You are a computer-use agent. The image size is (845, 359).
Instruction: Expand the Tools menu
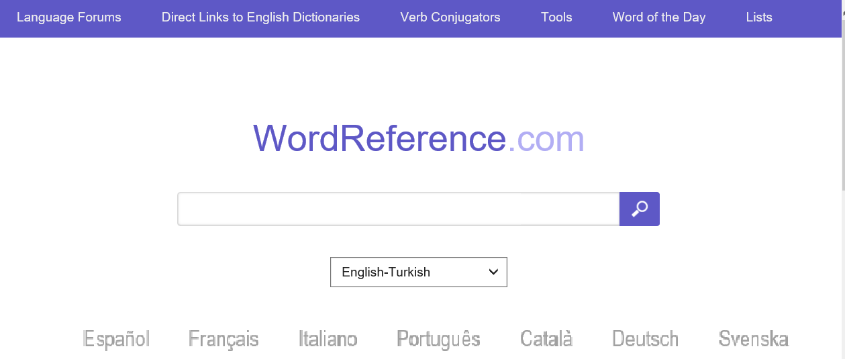pos(556,17)
